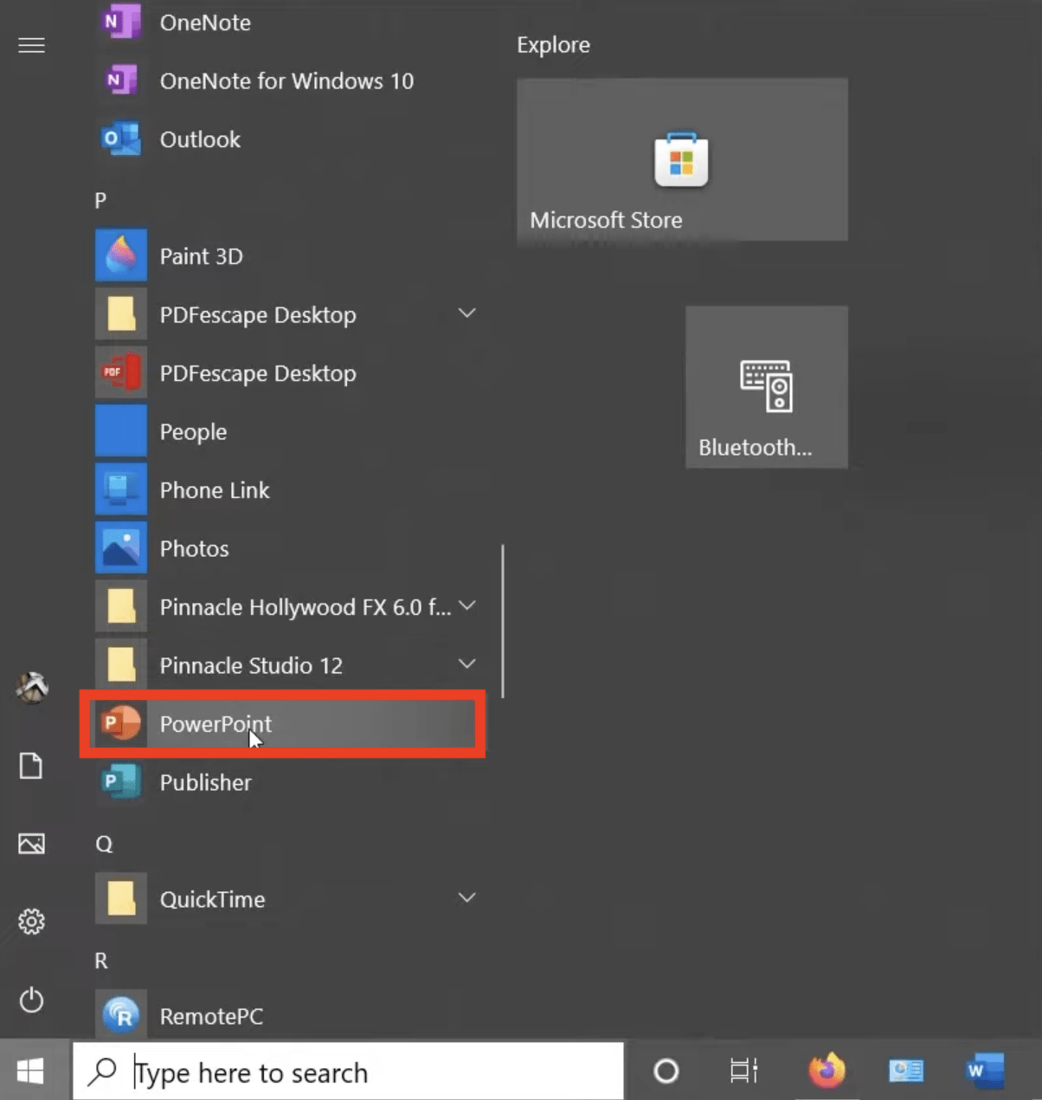This screenshot has width=1042, height=1100.
Task: Expand the QuickTime folder chevron
Action: pos(467,897)
